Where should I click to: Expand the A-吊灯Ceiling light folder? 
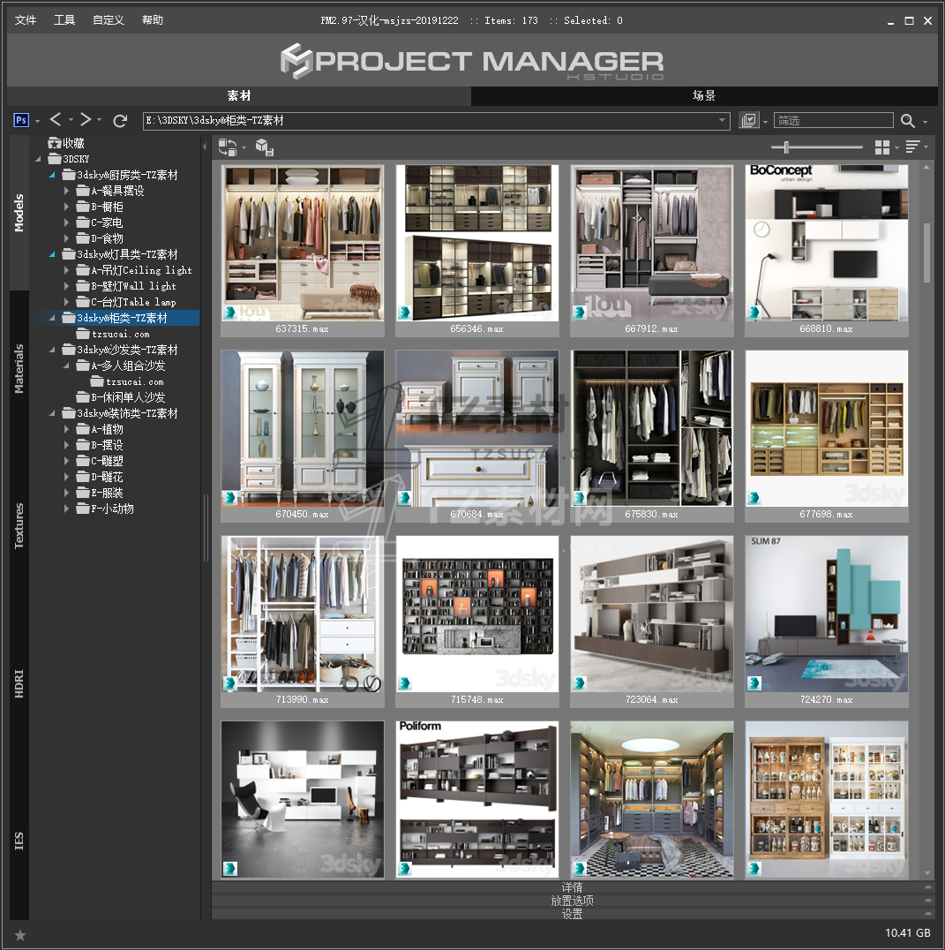[67, 270]
